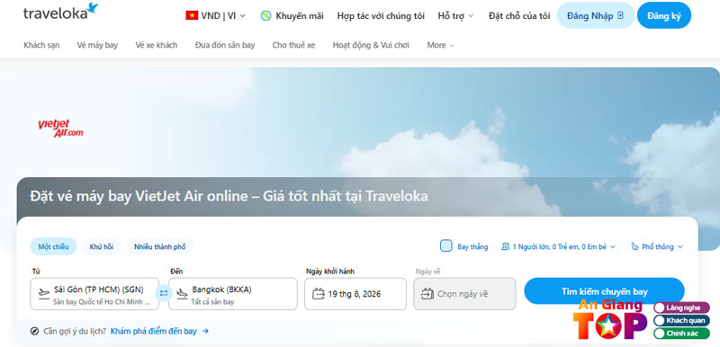
Task: Open the Hoạt động & Vui chơi tab
Action: [371, 45]
